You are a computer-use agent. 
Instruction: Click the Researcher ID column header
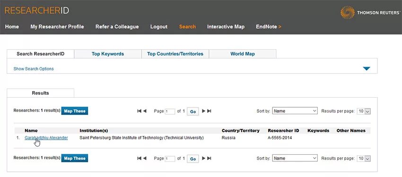tap(283, 131)
